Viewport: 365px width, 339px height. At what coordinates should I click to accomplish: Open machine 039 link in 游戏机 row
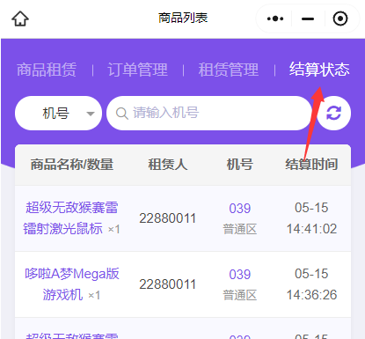tap(240, 275)
